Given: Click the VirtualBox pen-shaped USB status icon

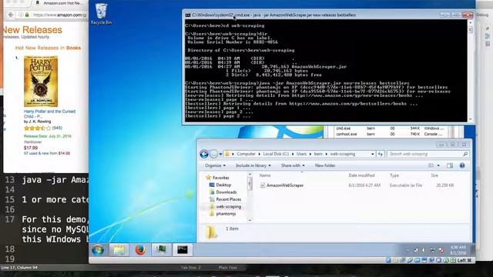Looking at the screenshot, I should coord(410,260).
